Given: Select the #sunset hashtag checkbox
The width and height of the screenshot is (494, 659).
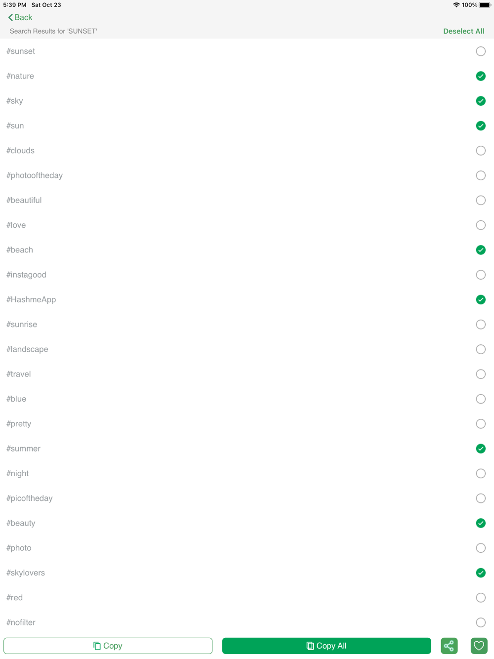Looking at the screenshot, I should click(x=481, y=51).
